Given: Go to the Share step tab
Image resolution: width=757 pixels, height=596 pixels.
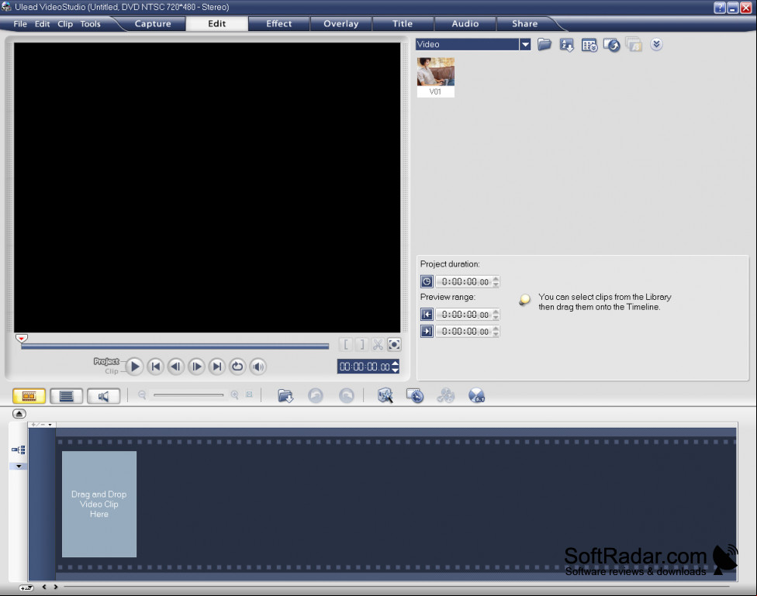Looking at the screenshot, I should point(525,24).
